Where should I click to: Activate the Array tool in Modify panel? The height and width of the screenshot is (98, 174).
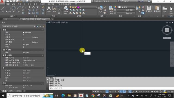[x=38, y=13]
